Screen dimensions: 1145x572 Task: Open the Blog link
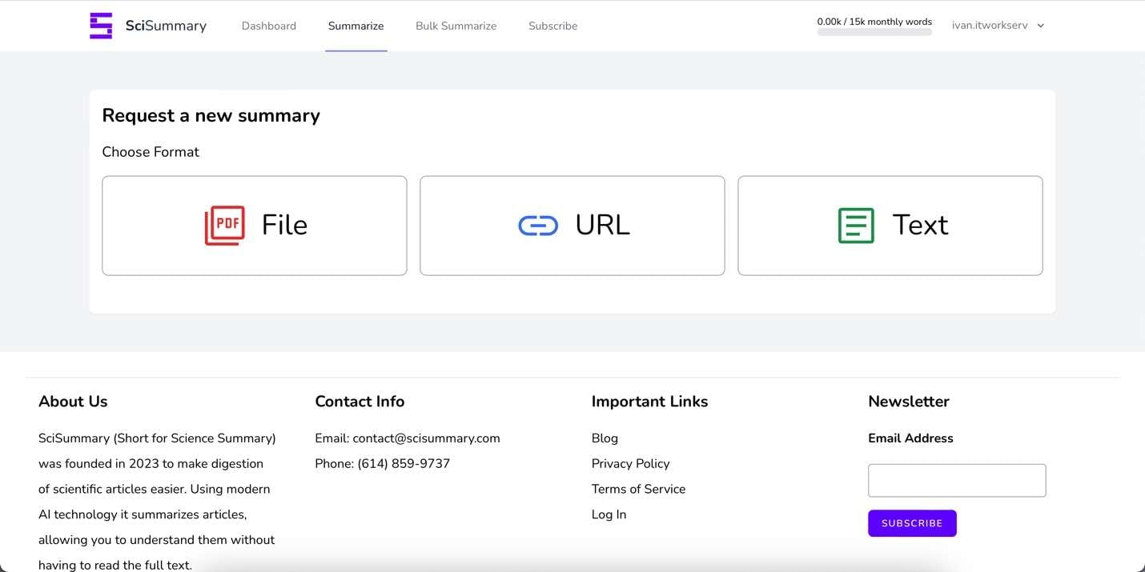coord(605,438)
